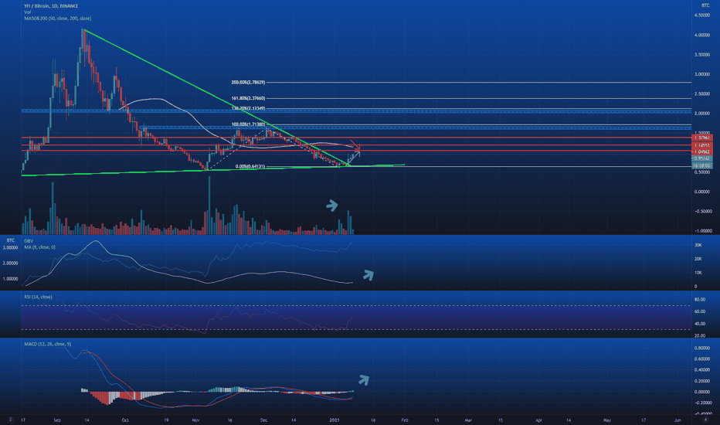
Task: Click the BTC unit button in OBV pane
Action: 11,240
